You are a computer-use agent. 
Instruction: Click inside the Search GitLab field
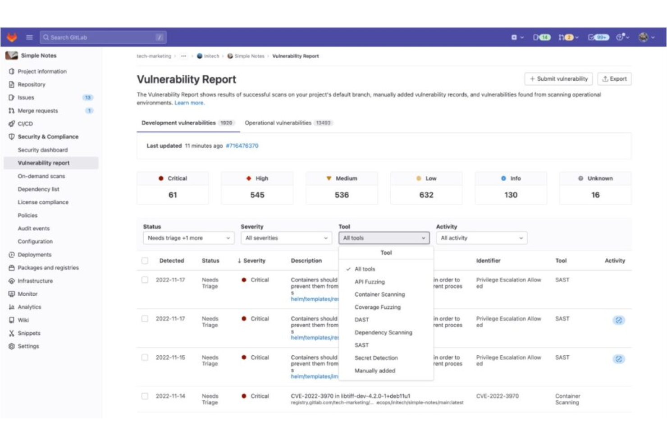click(x=101, y=38)
